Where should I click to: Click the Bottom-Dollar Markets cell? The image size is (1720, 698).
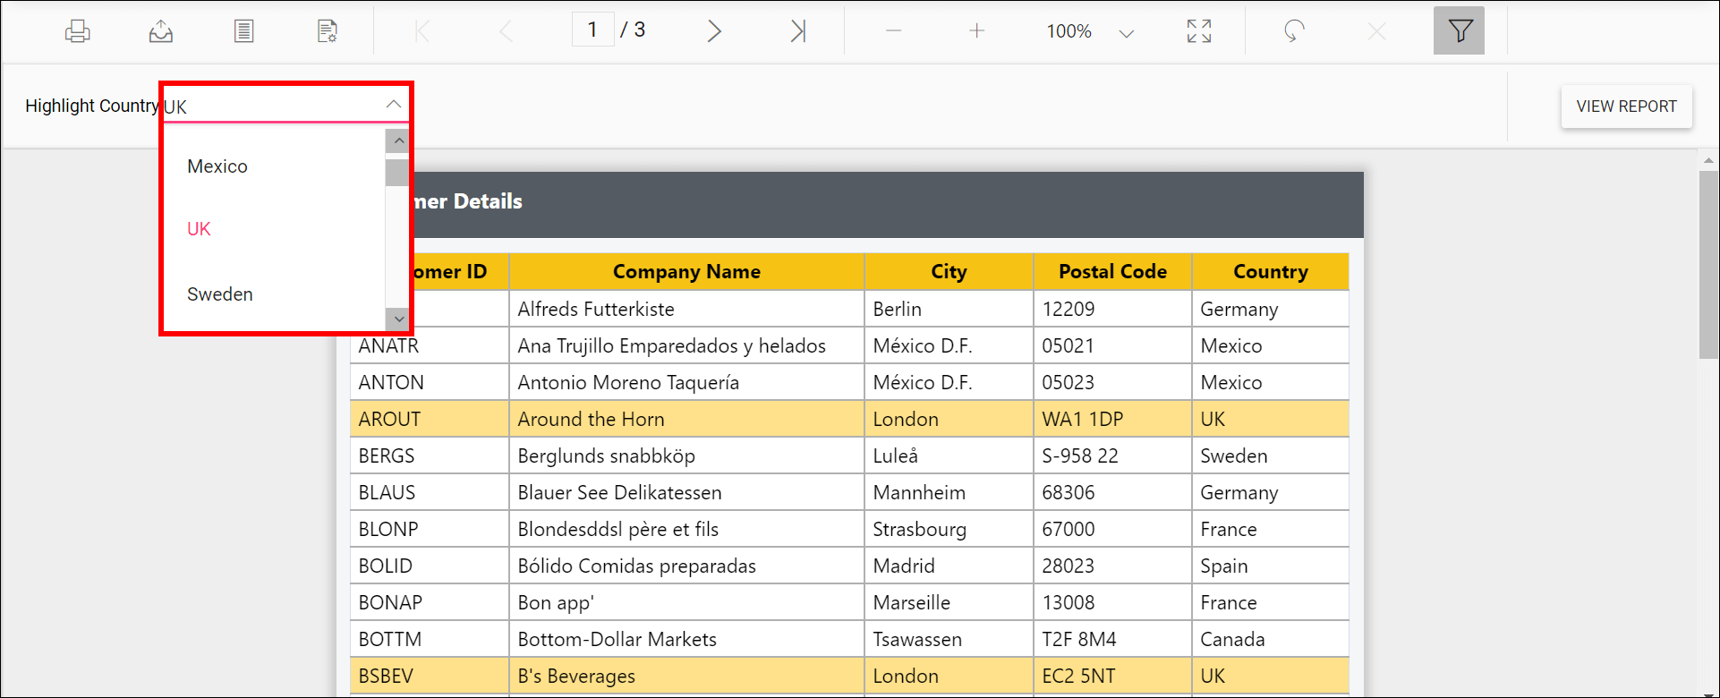(686, 639)
